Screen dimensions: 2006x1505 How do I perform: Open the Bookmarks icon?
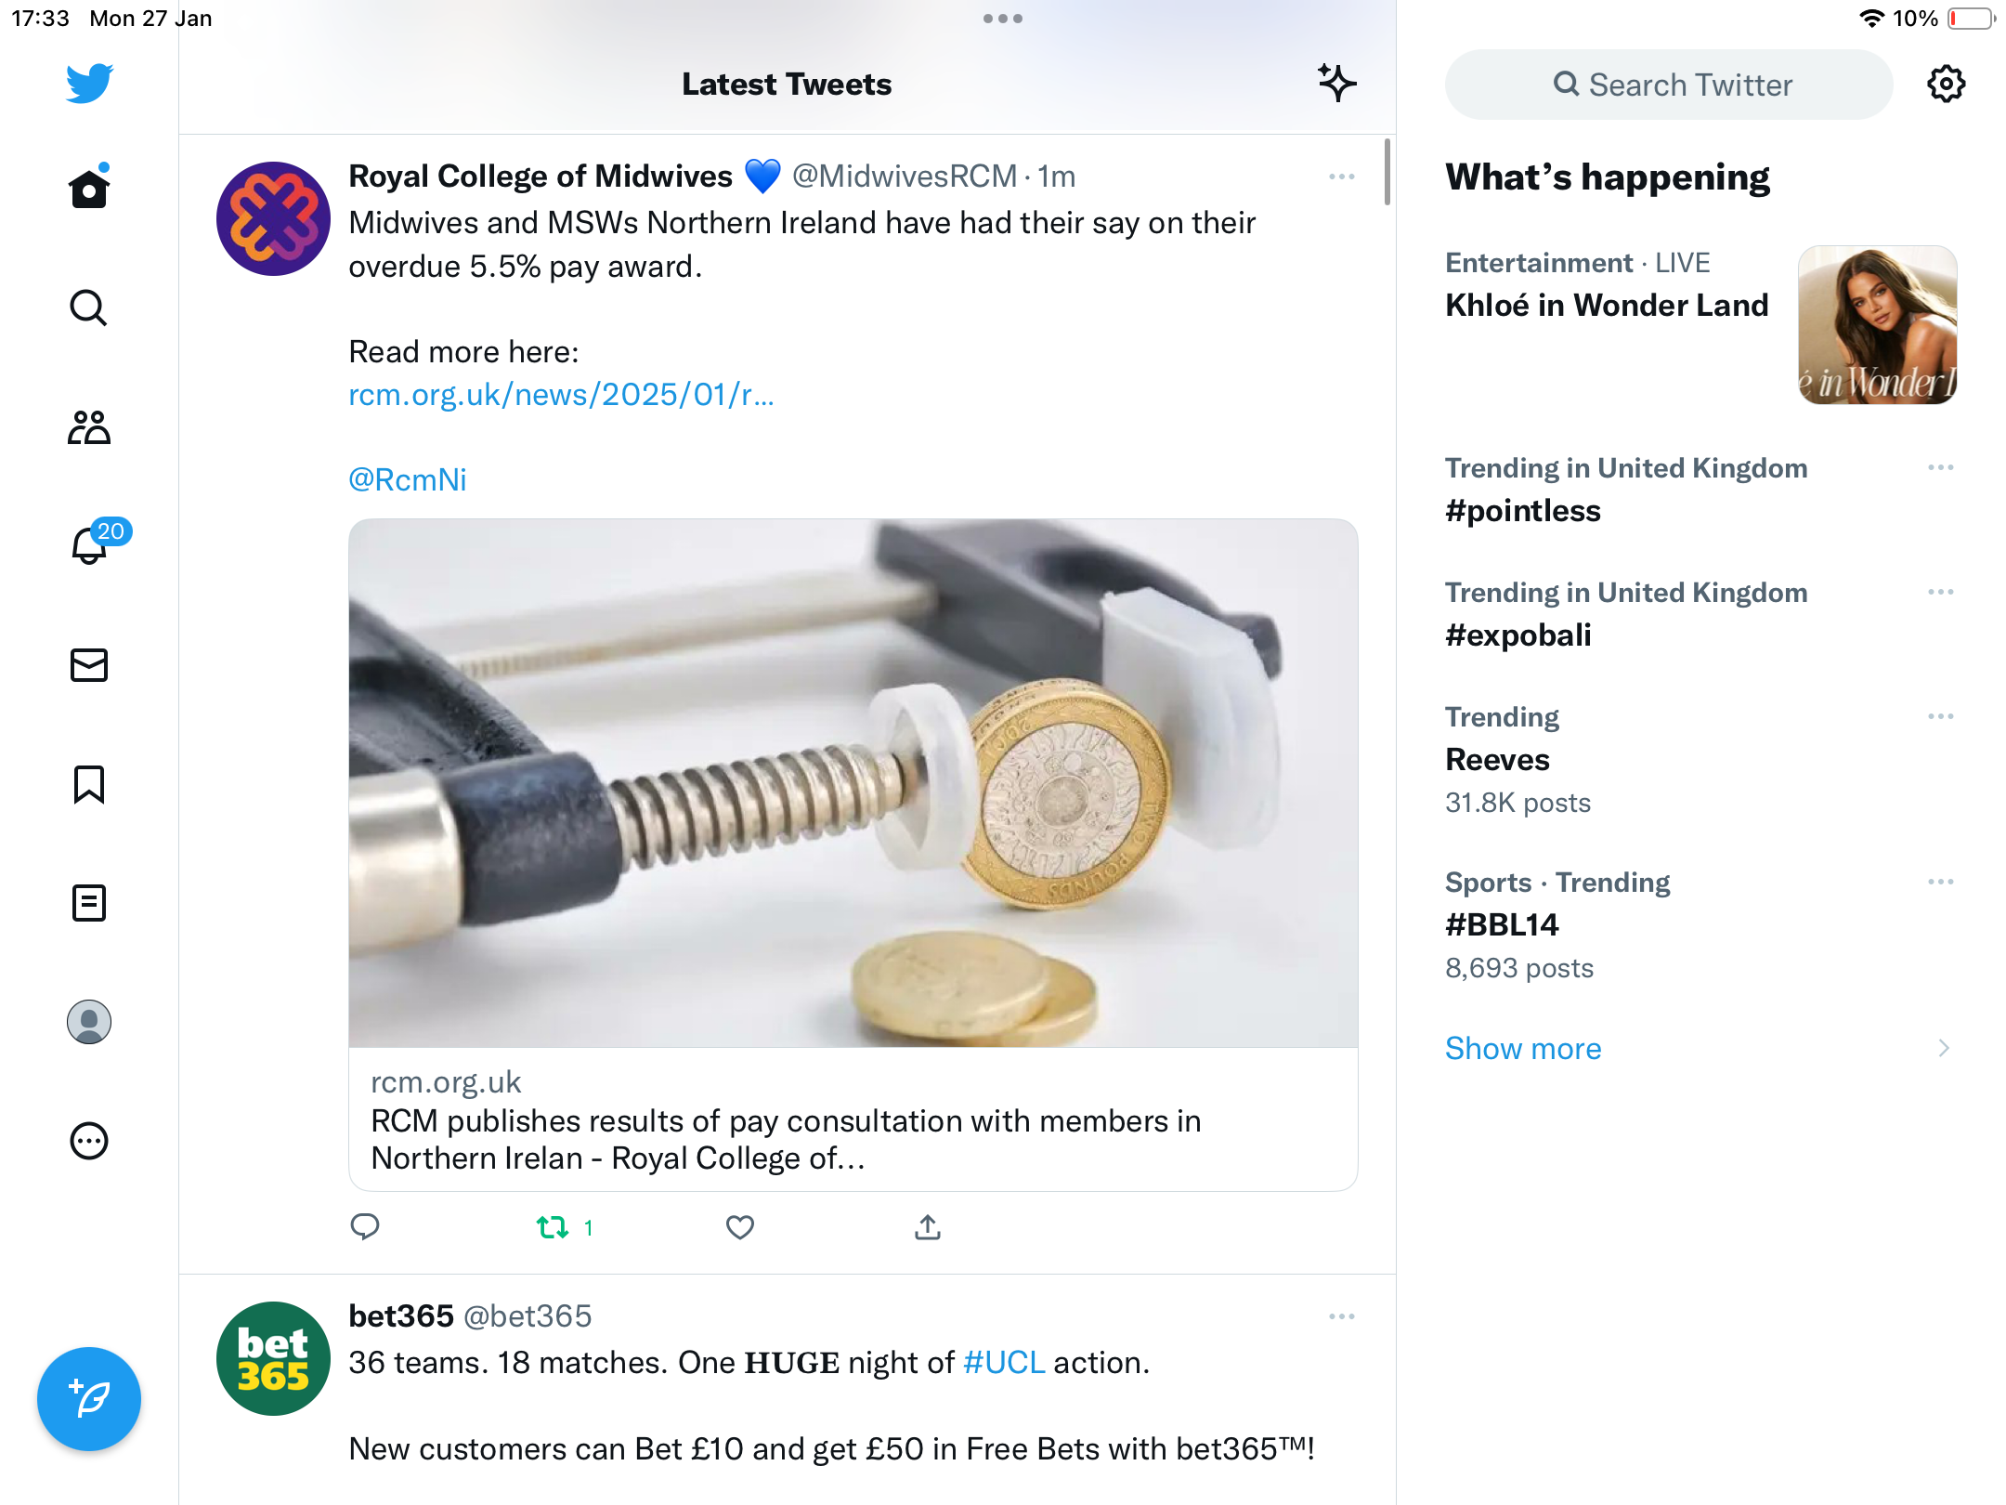tap(89, 784)
